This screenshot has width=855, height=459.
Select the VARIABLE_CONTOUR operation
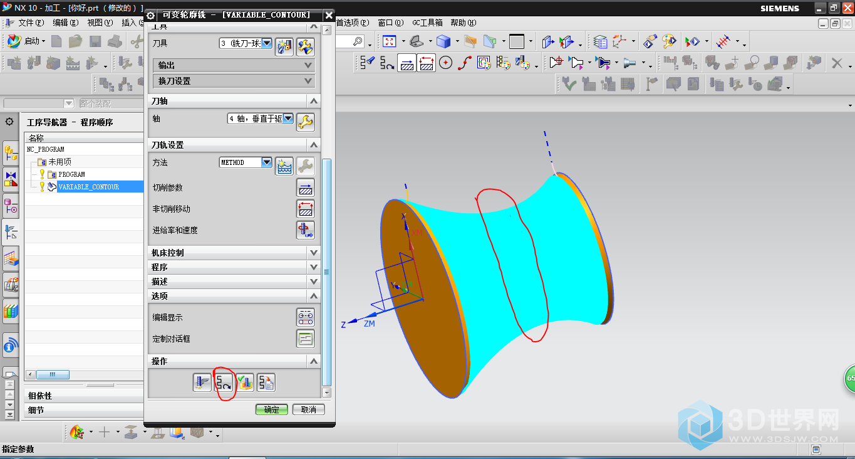point(88,187)
